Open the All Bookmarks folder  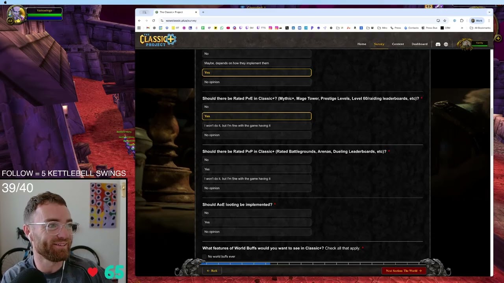pyautogui.click(x=480, y=28)
